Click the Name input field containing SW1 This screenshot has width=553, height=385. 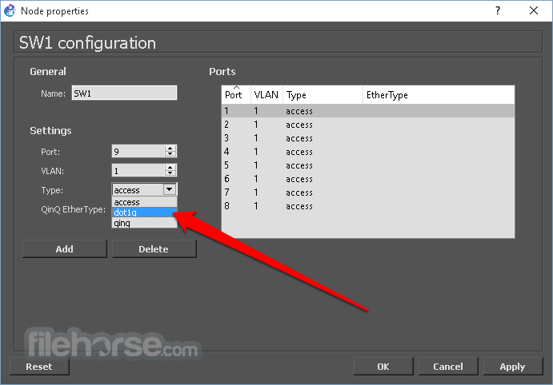(124, 93)
